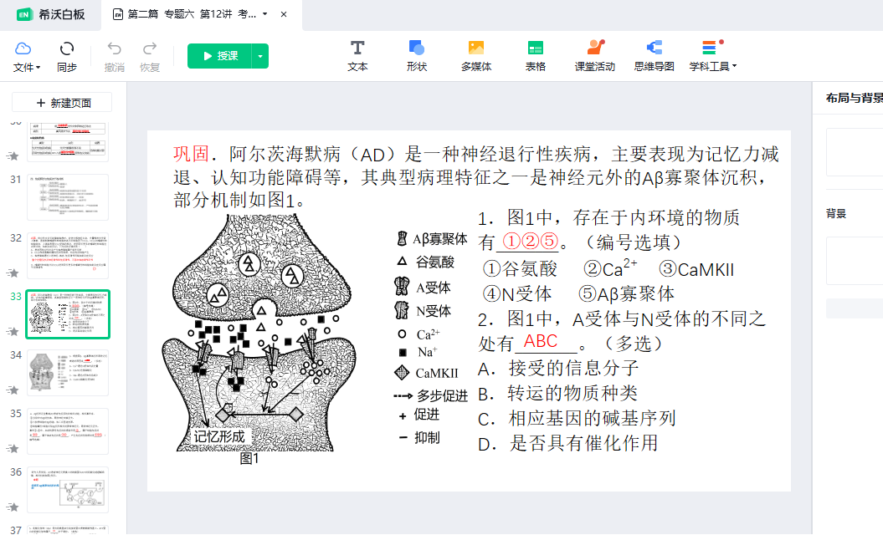Image resolution: width=883 pixels, height=535 pixels.
Task: Select slide 31 thumbnail
Action: coord(68,197)
